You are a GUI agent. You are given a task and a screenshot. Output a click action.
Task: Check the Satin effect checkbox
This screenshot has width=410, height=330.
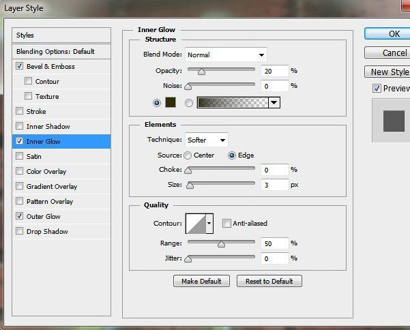[x=19, y=156]
